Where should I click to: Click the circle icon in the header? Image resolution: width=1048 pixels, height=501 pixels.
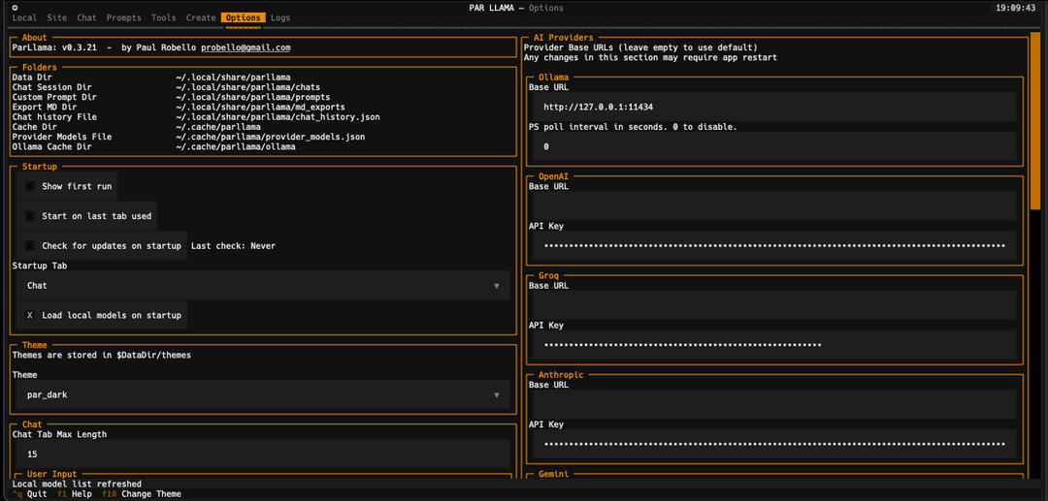[x=15, y=8]
